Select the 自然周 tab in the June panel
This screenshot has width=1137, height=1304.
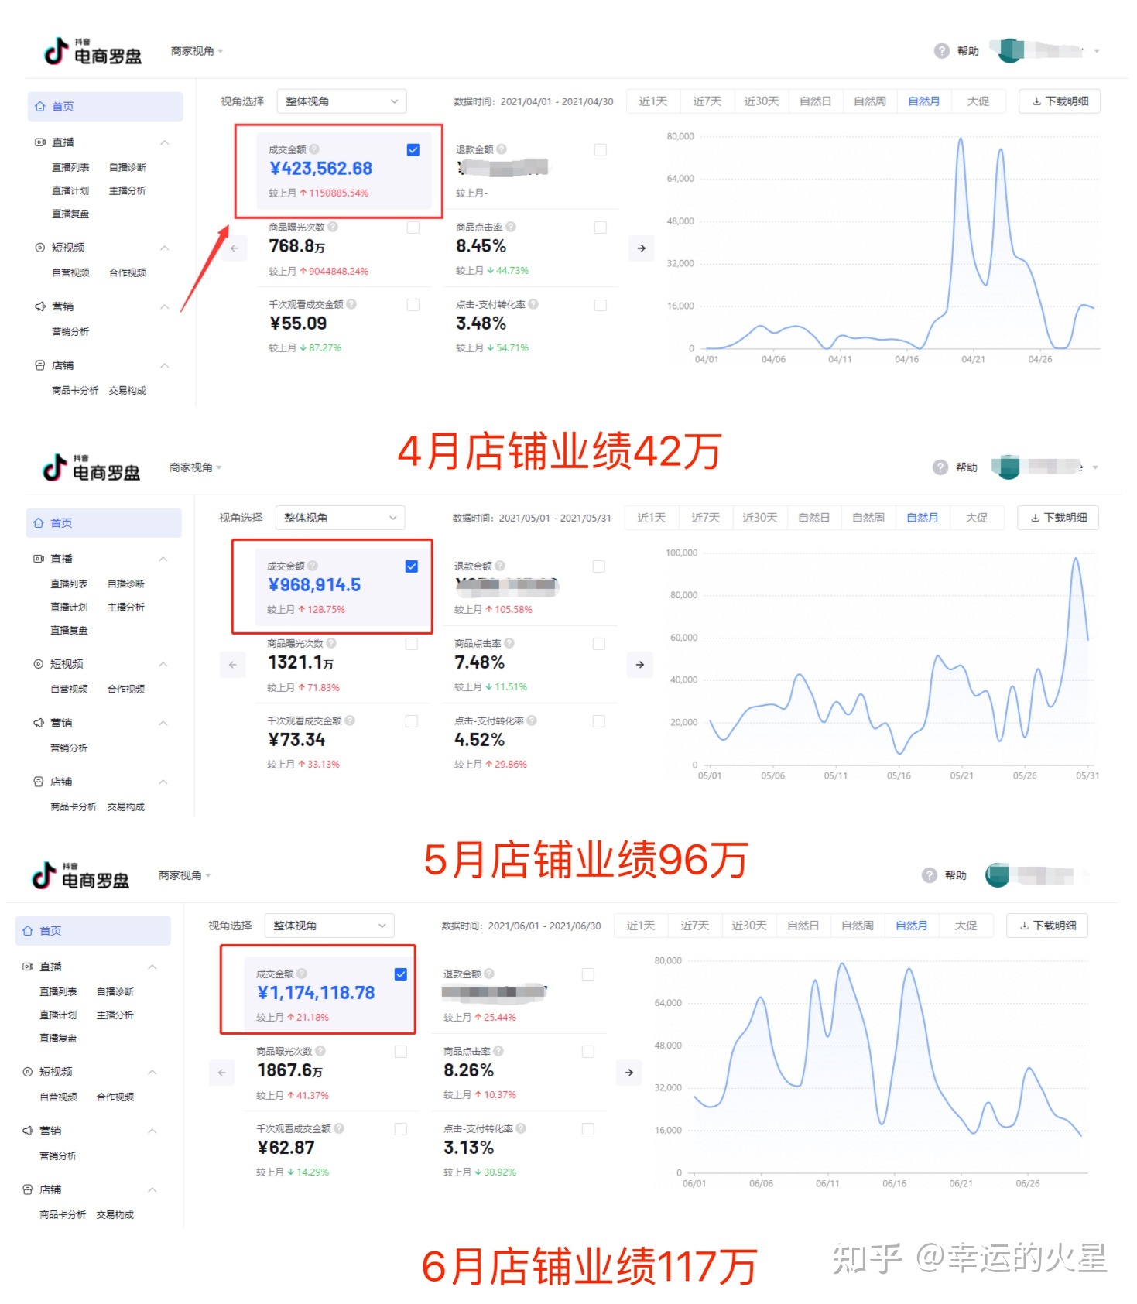pos(857,926)
